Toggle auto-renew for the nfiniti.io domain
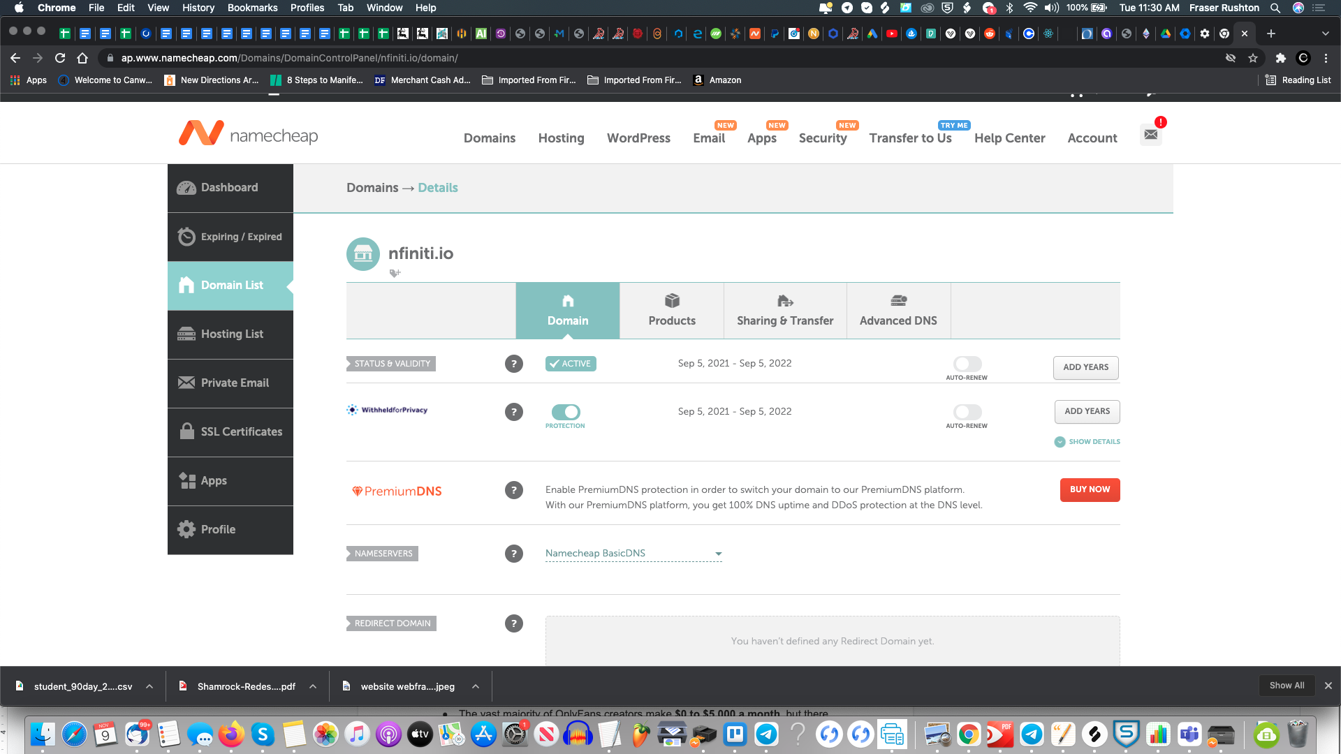The height and width of the screenshot is (754, 1341). coord(967,364)
